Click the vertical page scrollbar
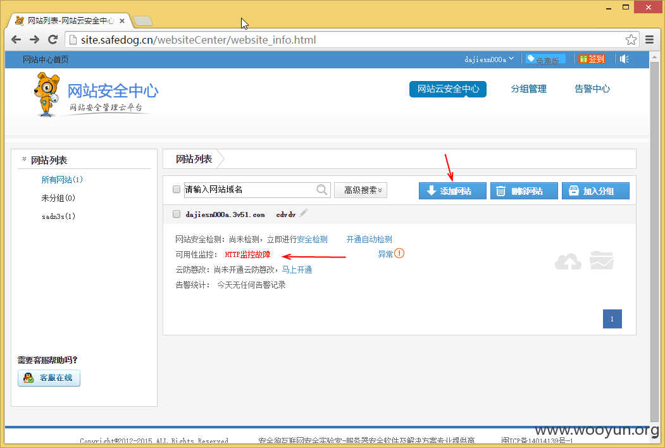 point(654,242)
